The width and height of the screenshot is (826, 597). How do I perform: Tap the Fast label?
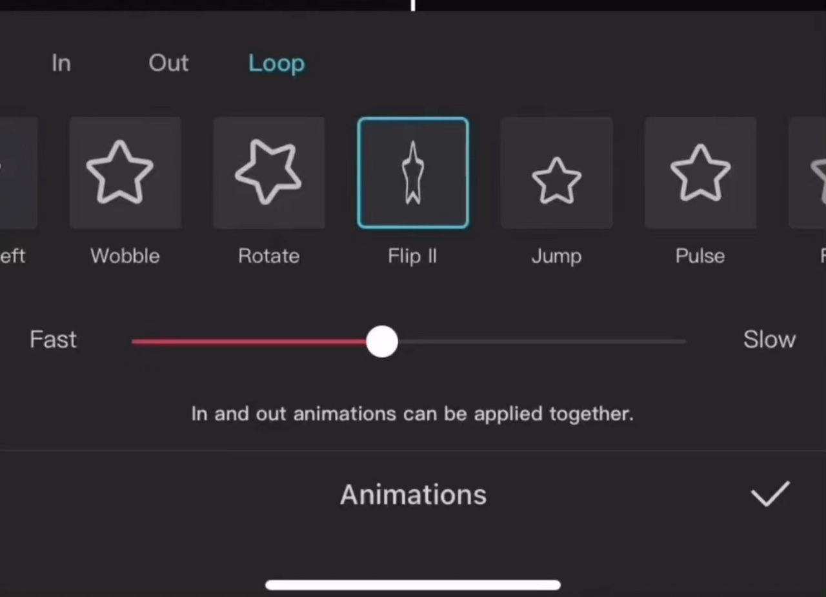pos(53,339)
